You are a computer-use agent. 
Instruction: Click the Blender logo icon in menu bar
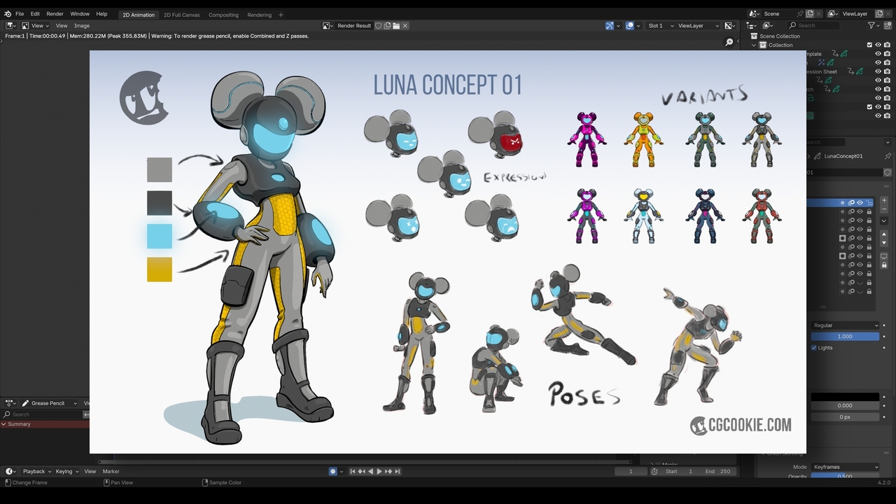click(8, 14)
